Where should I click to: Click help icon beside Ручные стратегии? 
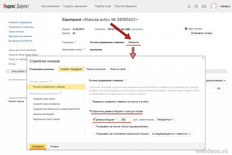(51, 81)
